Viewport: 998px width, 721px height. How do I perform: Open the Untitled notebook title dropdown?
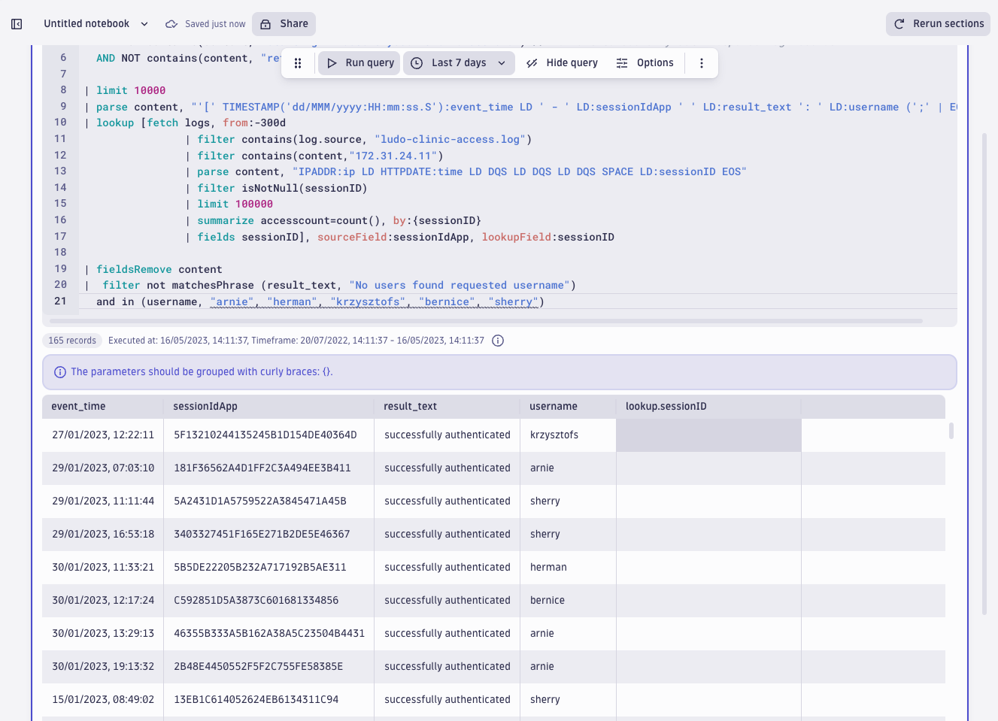tap(144, 23)
